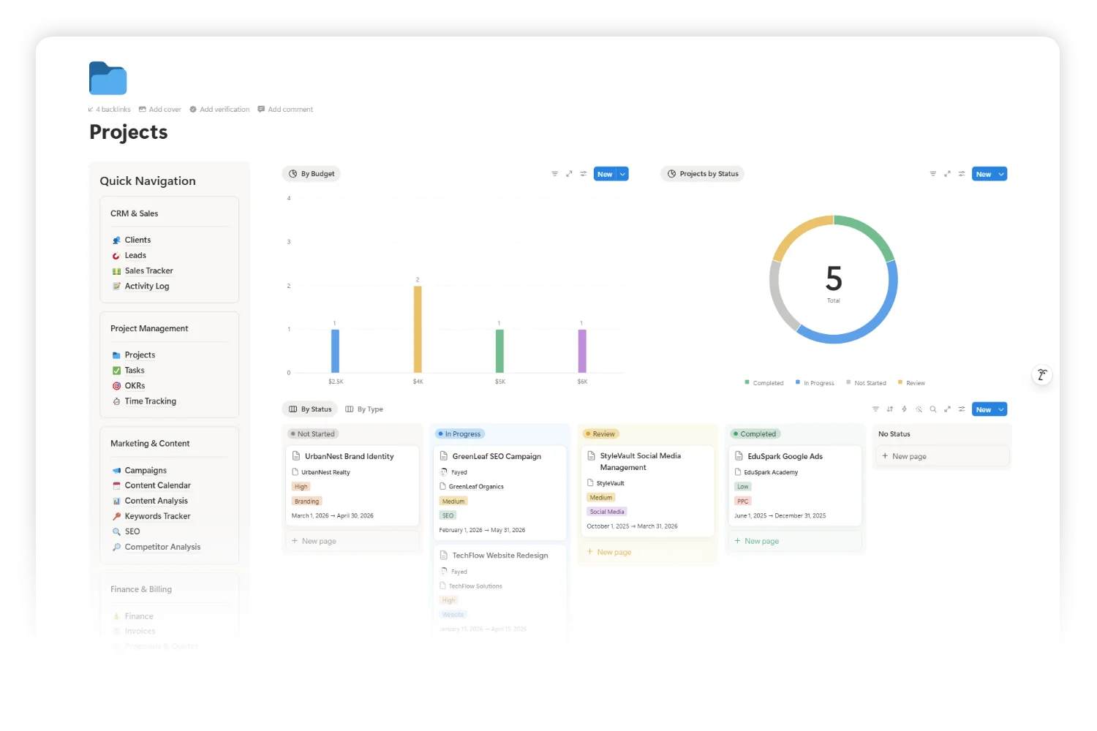1097x731 pixels.
Task: Click Add comment
Action: 285,110
